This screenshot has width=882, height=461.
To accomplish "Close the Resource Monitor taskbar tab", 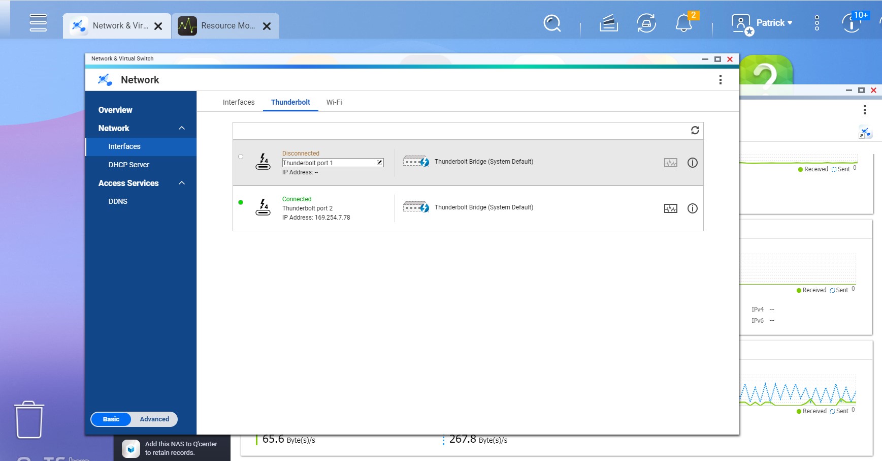I will point(267,26).
